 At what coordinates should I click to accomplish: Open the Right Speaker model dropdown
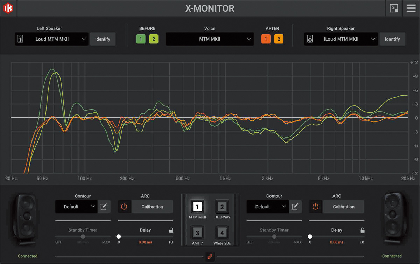[341, 39]
